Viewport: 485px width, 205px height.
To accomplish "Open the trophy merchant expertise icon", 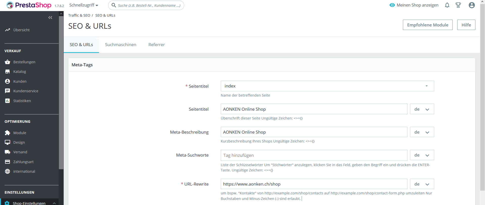I will coord(458,5).
